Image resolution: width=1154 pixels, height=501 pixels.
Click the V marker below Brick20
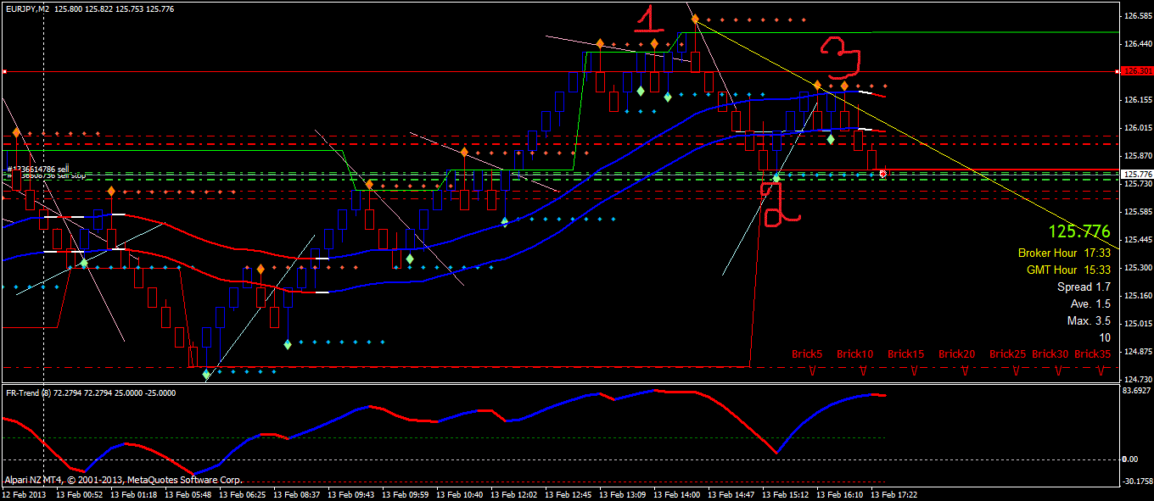(966, 371)
